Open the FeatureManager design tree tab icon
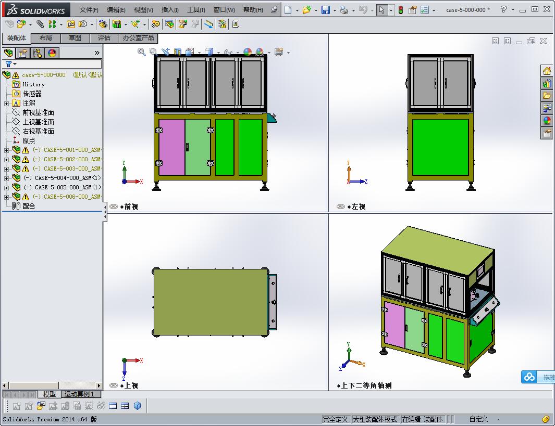The image size is (555, 426). coord(9,53)
